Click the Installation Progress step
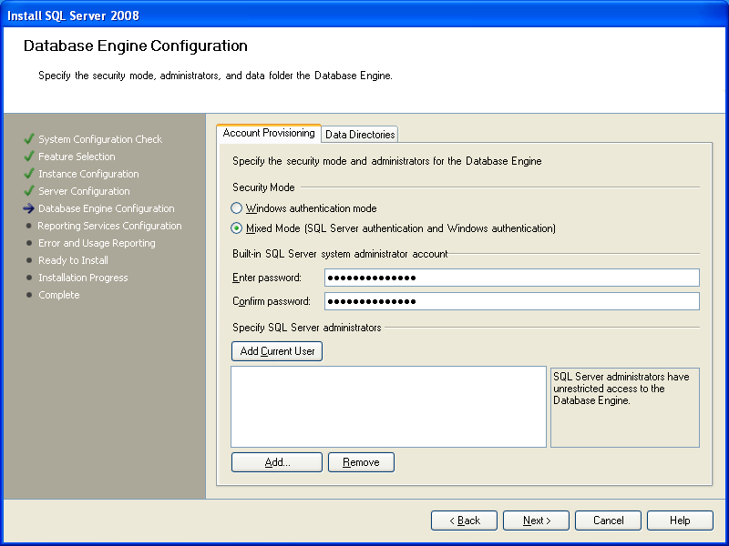 [x=83, y=278]
